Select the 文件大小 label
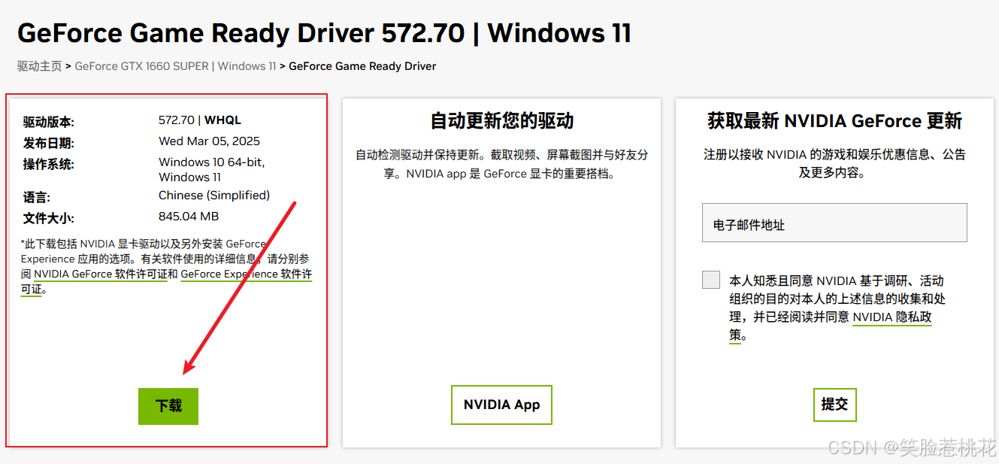The image size is (999, 464). click(x=49, y=219)
